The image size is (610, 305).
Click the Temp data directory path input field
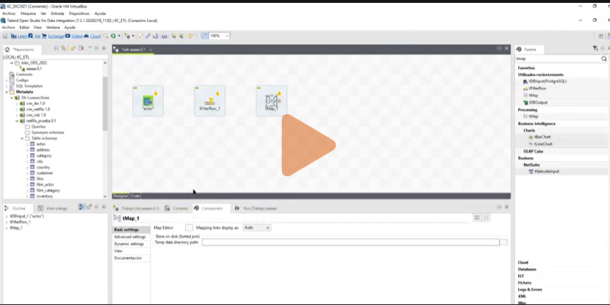point(350,242)
